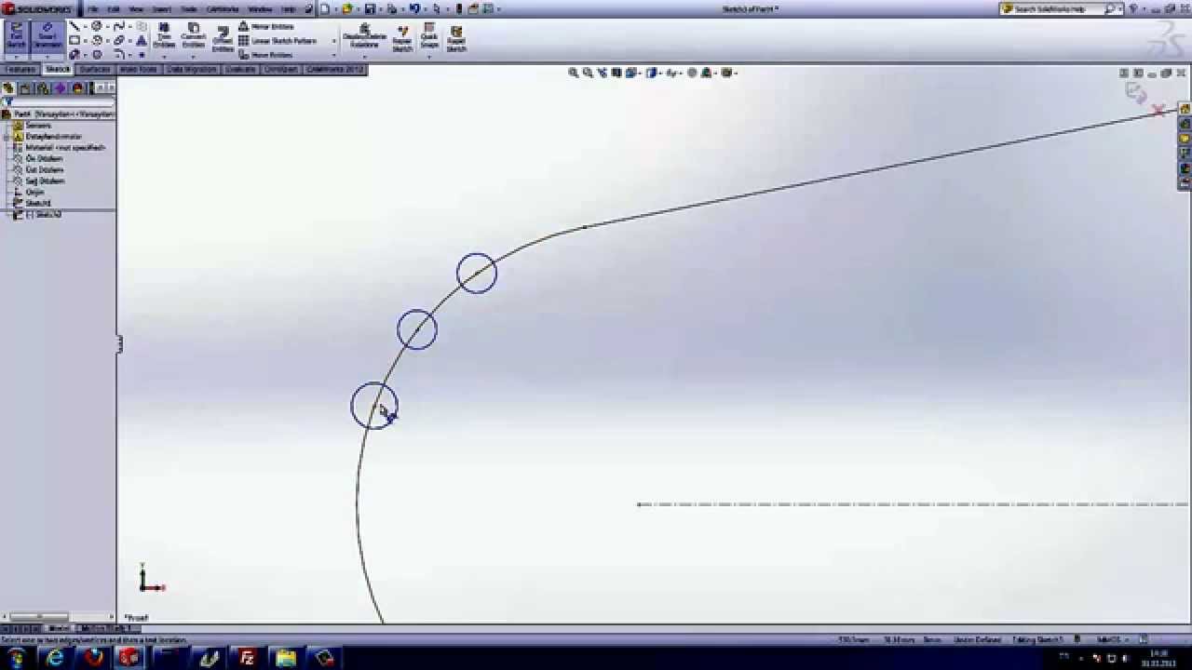Open the Tools menu
This screenshot has width=1192, height=670.
click(189, 9)
